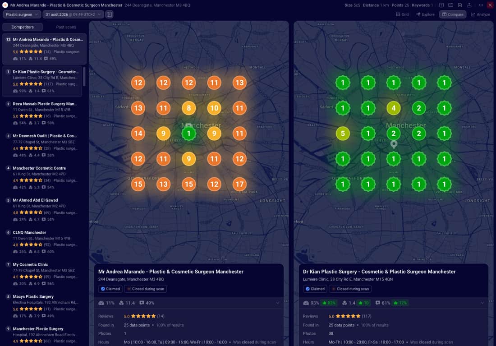Toggle the Claimed badge for Mr Andrea Marando
This screenshot has height=346, width=496.
110,289
